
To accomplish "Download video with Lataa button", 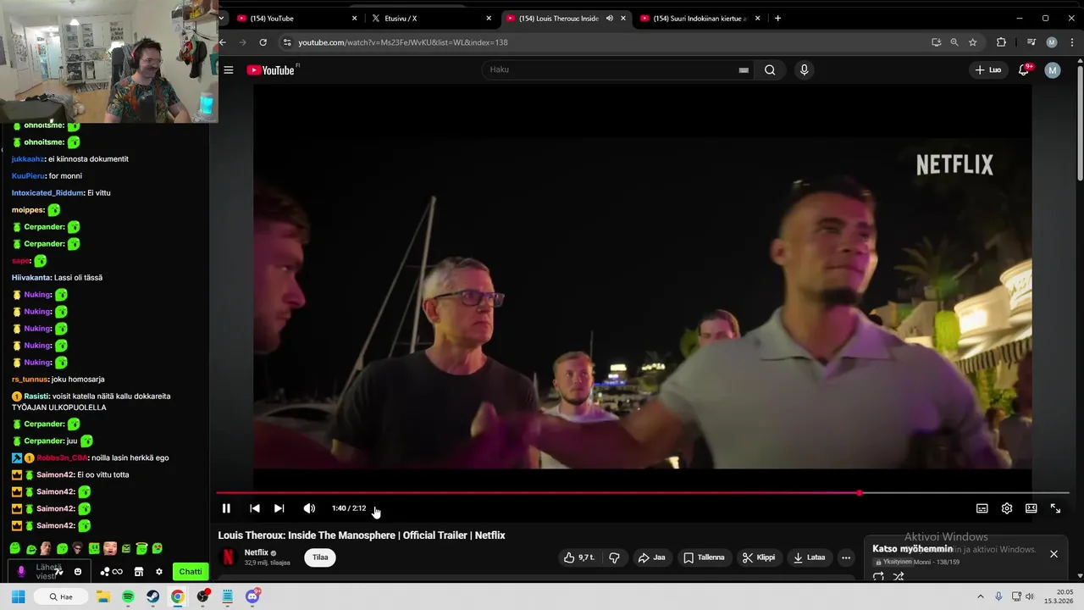I will [809, 557].
